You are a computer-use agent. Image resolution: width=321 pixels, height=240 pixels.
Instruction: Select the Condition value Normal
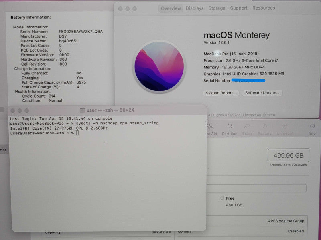(55, 100)
